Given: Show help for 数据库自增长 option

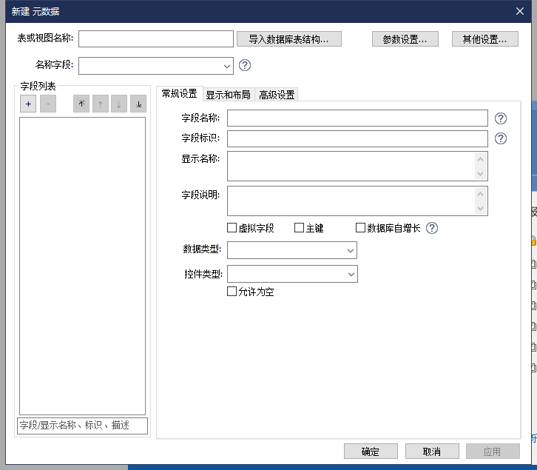Looking at the screenshot, I should 432,228.
